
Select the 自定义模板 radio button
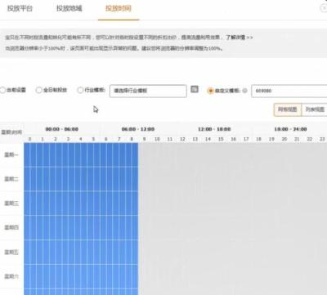click(210, 91)
